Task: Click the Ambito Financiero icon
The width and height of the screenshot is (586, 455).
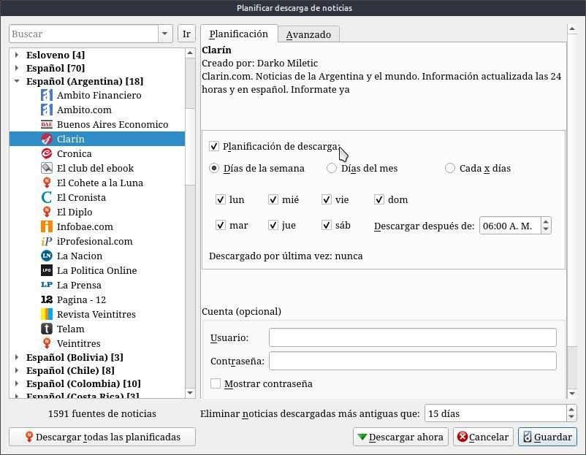Action: click(46, 95)
